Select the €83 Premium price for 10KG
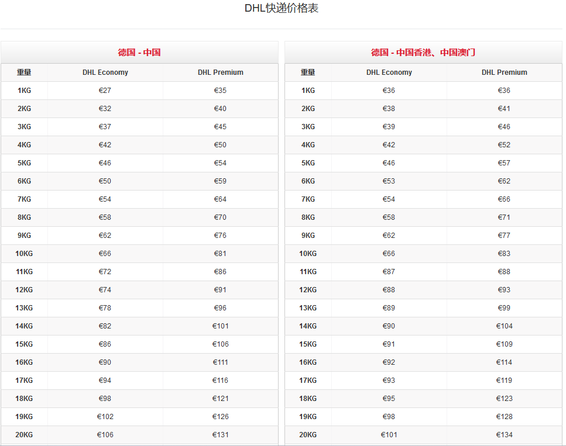This screenshot has width=566, height=446. click(504, 254)
